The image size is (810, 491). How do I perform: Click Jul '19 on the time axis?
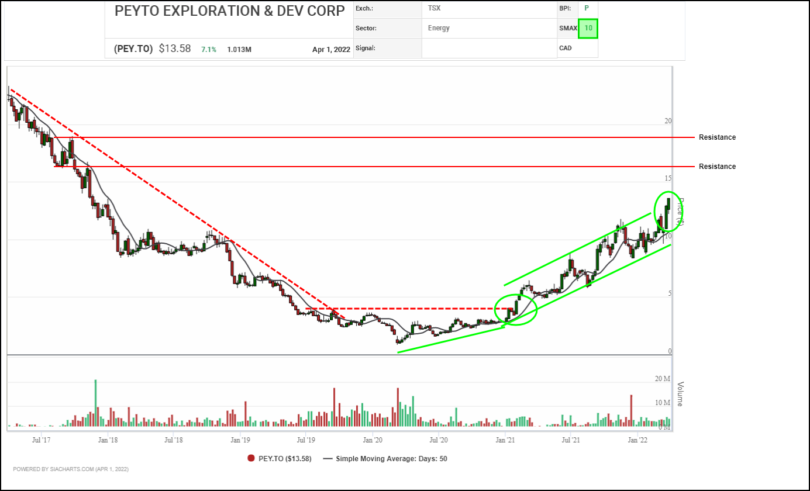coord(306,439)
